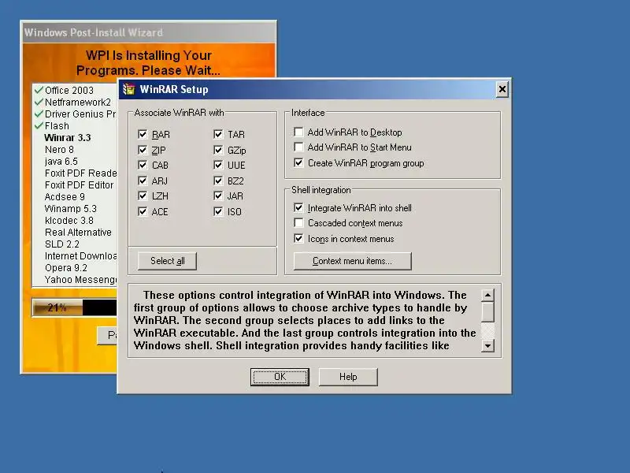Viewport: 630px width, 473px height.
Task: Select klcodec 3.8 in WPI list
Action: 69,221
